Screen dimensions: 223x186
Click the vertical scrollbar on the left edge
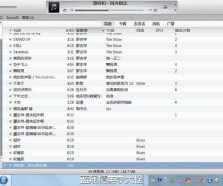(x=1, y=97)
